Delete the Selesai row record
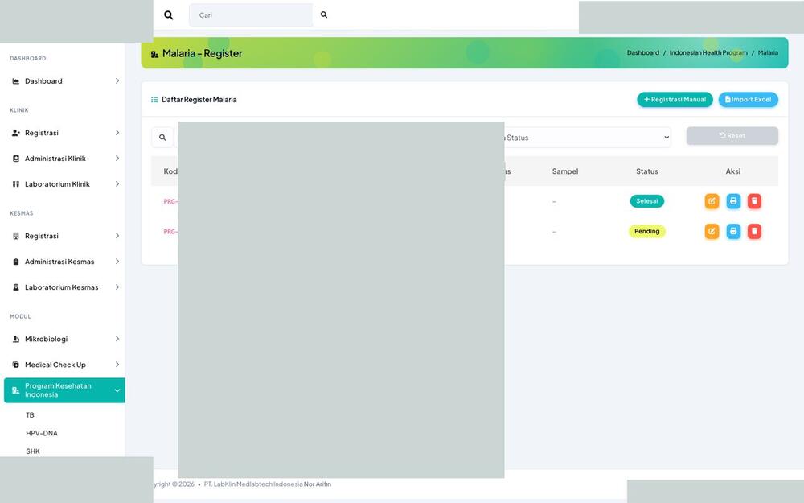Image resolution: width=804 pixels, height=503 pixels. pos(754,201)
